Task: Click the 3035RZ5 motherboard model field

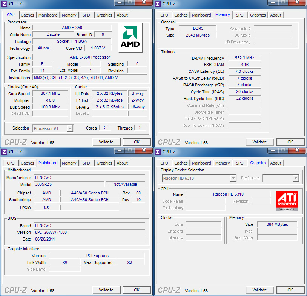Action: click(69, 185)
